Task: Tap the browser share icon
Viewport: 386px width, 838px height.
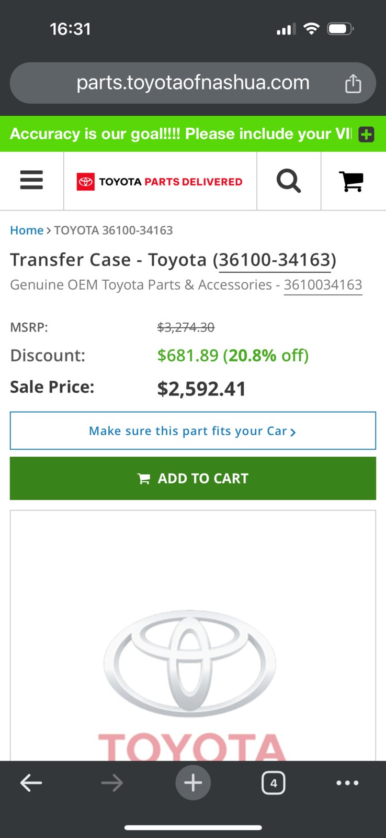Action: [x=353, y=83]
